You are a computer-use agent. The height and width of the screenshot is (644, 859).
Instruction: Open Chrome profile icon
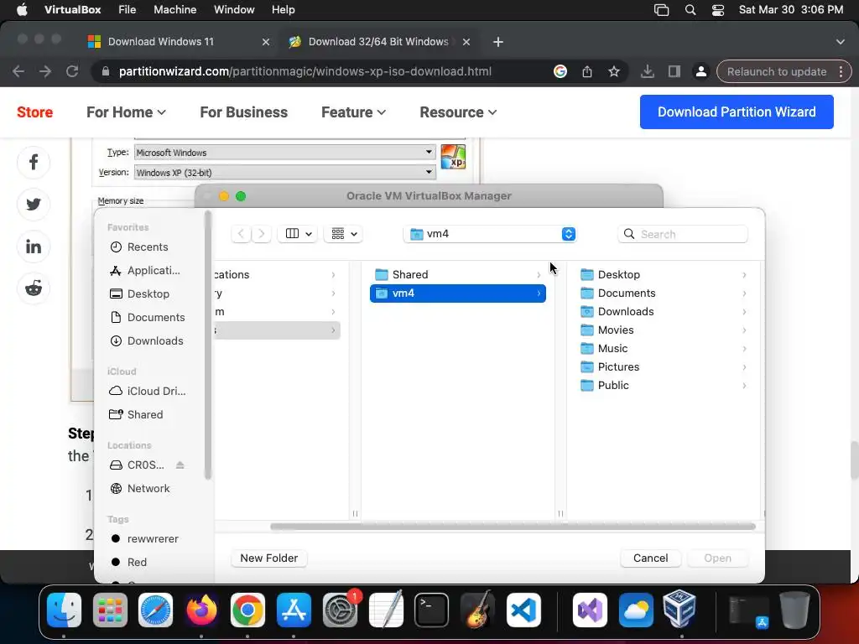pyautogui.click(x=700, y=72)
